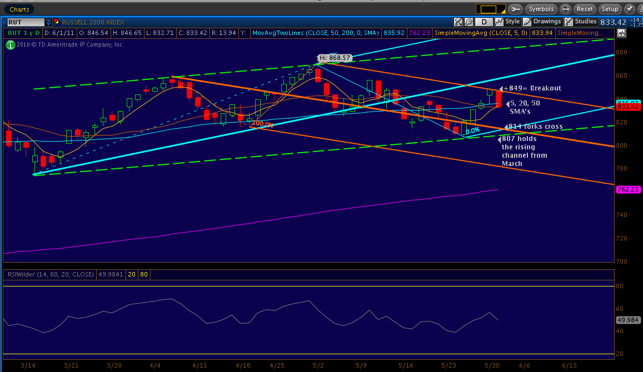Click the small chart icon above price axis
This screenshot has width=643, height=372.
[621, 33]
